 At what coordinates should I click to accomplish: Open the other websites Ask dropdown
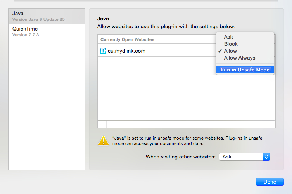(x=244, y=157)
